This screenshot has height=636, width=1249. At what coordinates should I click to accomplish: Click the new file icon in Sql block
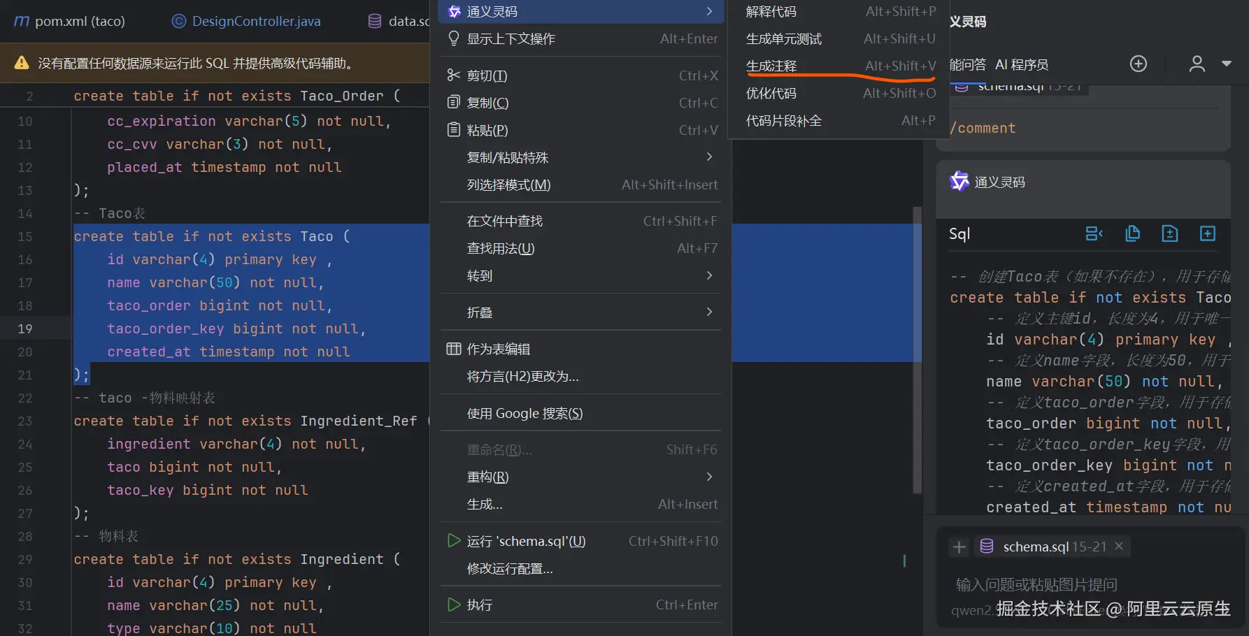[1208, 233]
